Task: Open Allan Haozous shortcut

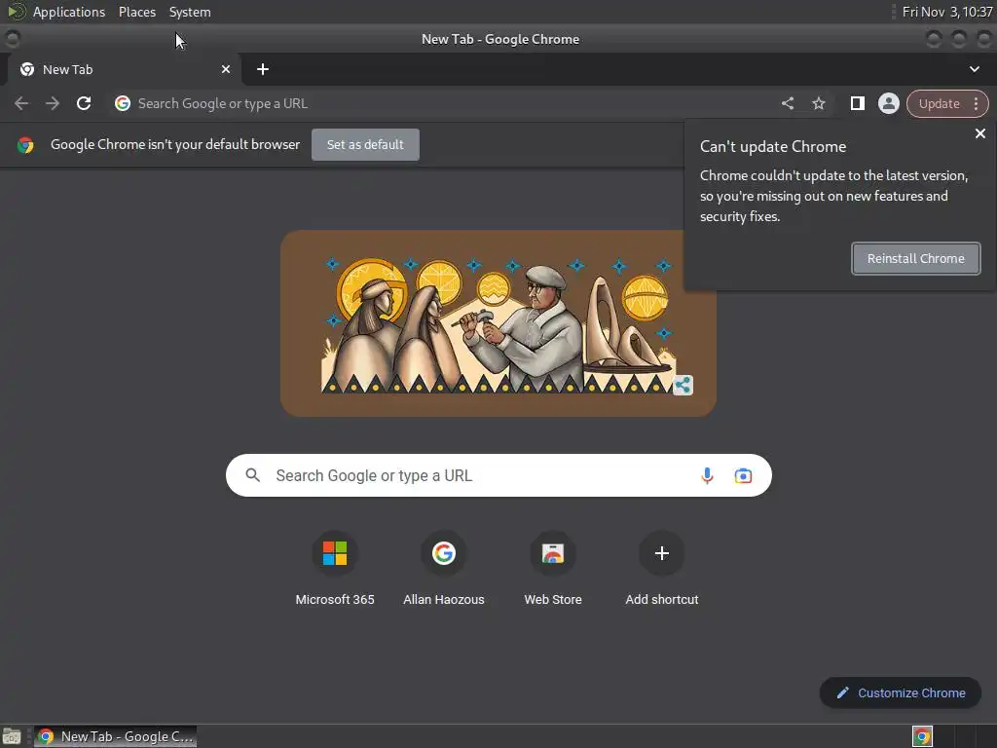Action: point(444,568)
